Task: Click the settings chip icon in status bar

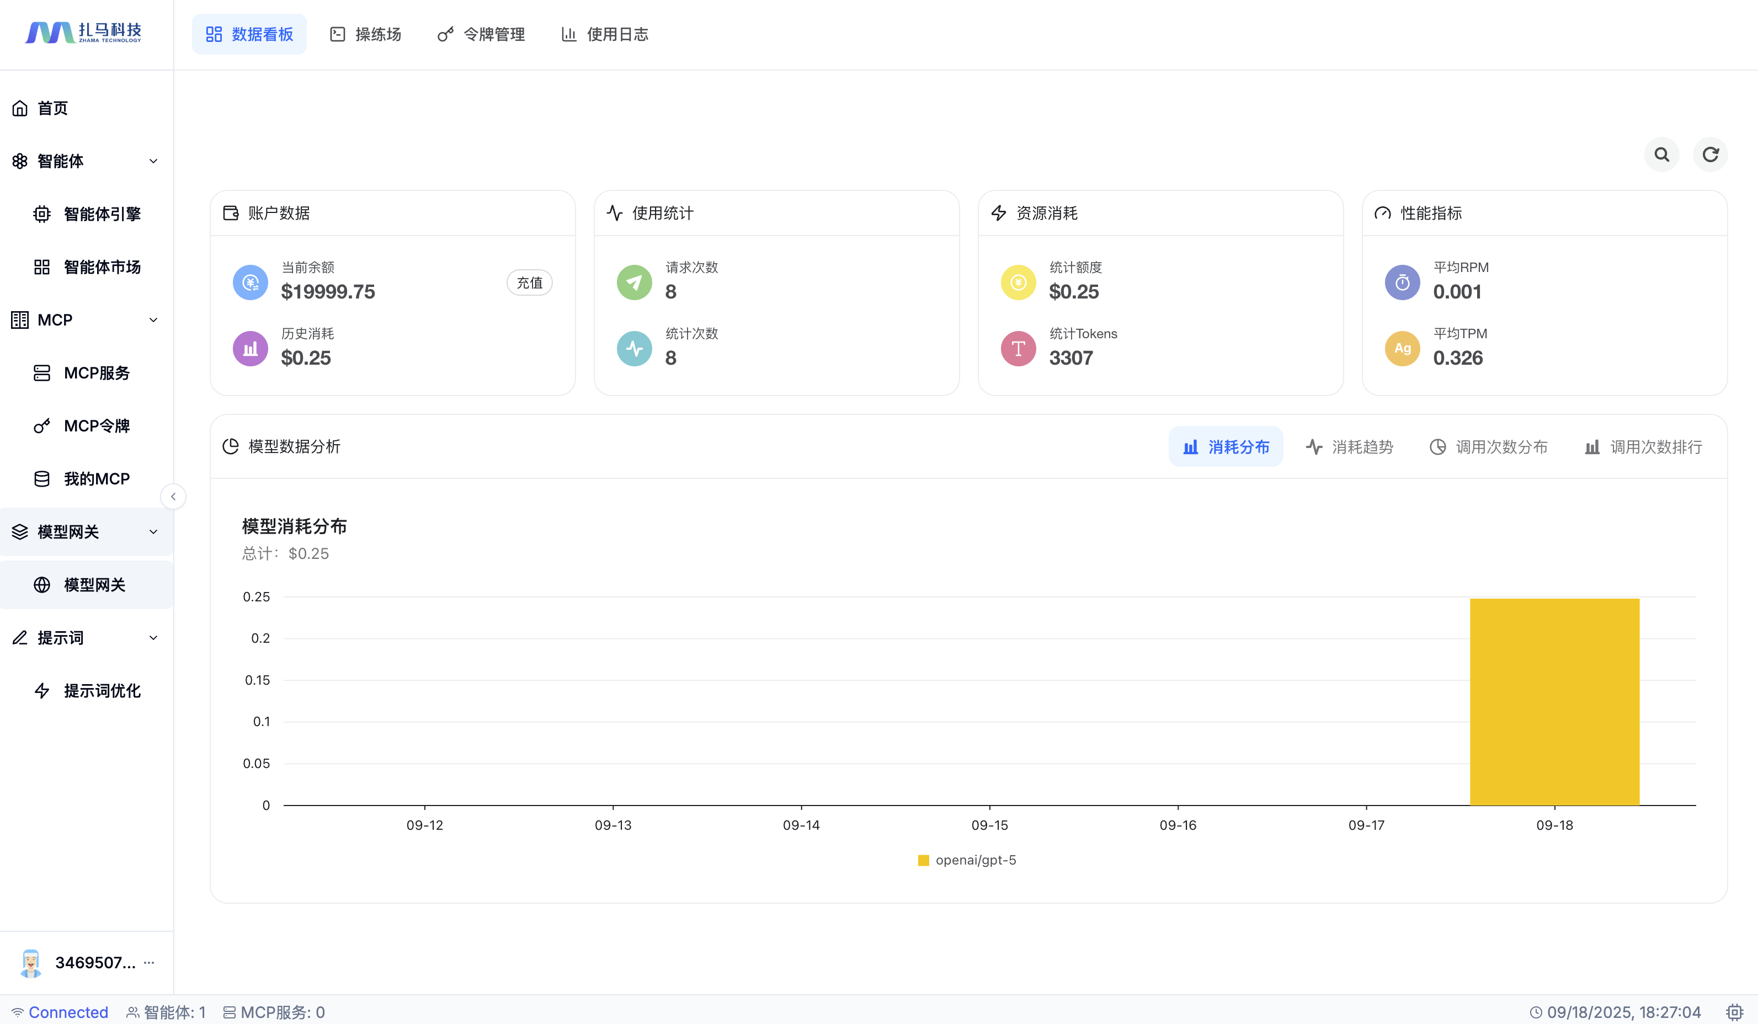Action: tap(1734, 1011)
